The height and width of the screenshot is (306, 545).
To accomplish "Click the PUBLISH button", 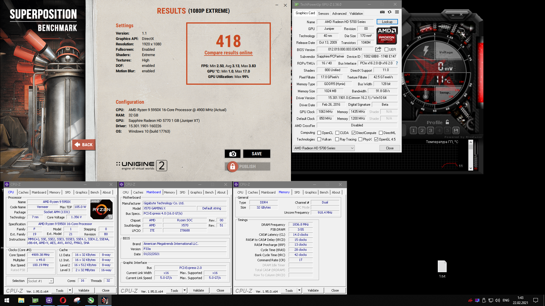I will coord(247,167).
